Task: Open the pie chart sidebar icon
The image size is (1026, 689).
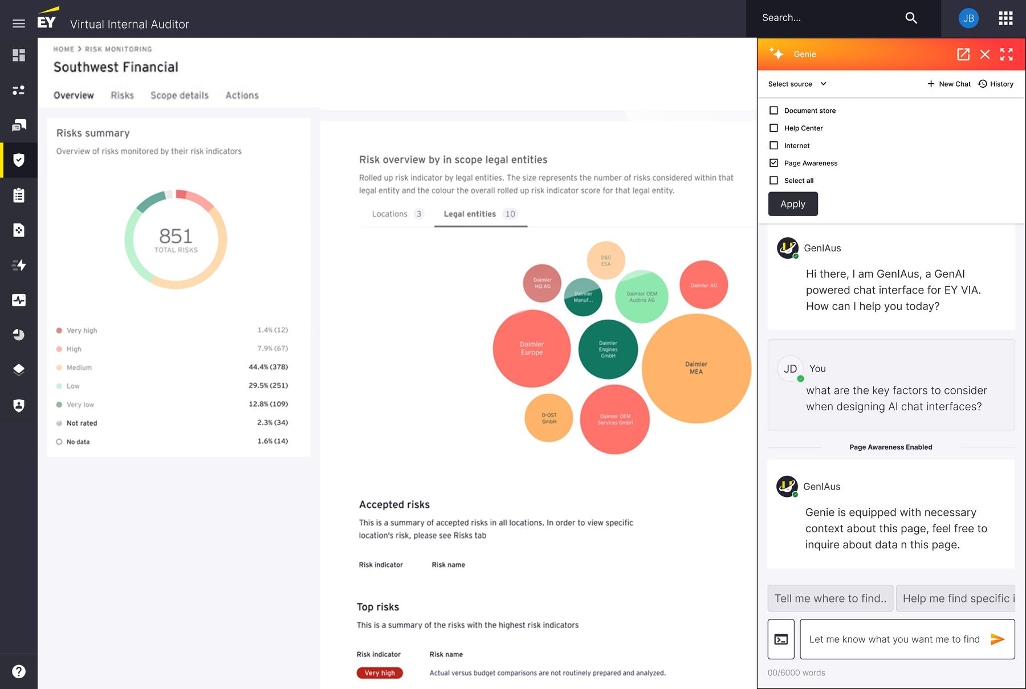Action: (19, 335)
